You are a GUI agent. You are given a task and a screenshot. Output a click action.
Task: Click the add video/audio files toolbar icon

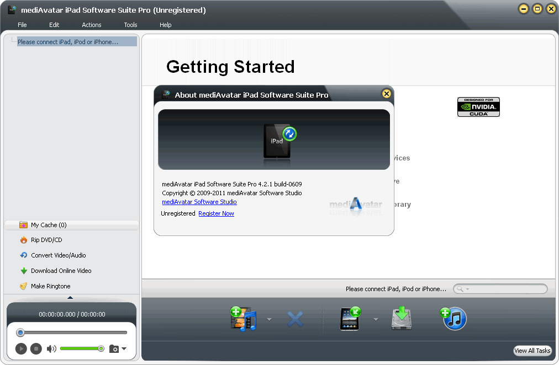(243, 319)
